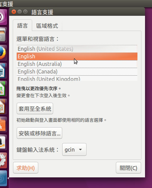Viewport: 152px width, 188px height.
Task: Click the 求助(H) help button
Action: (25, 168)
